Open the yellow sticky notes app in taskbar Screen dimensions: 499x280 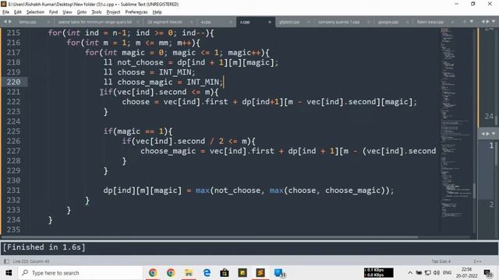coord(242,273)
